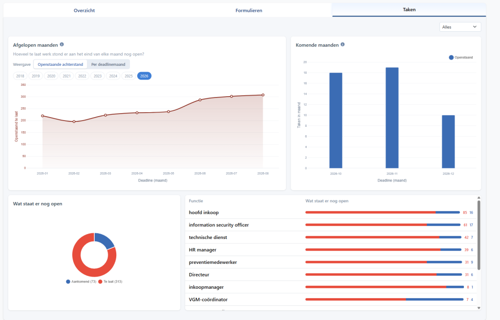The width and height of the screenshot is (500, 320).
Task: Click the VGM-coördinator progress bar
Action: (x=384, y=300)
